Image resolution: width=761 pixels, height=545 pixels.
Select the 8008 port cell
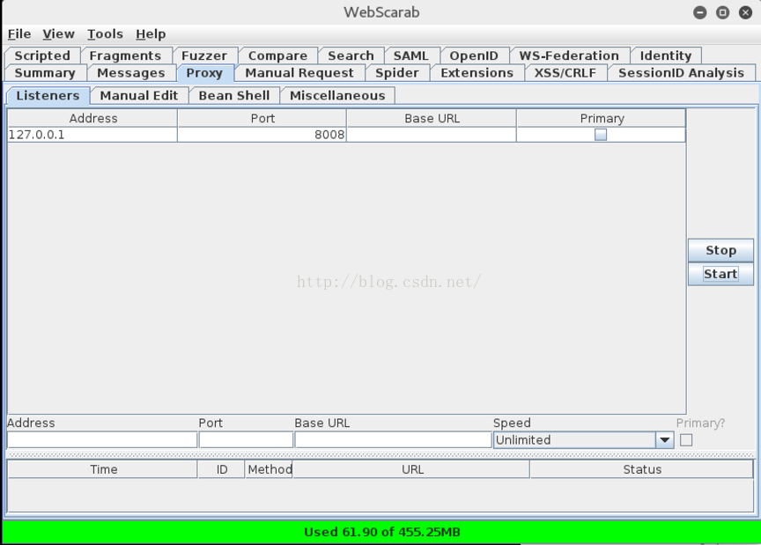point(262,135)
